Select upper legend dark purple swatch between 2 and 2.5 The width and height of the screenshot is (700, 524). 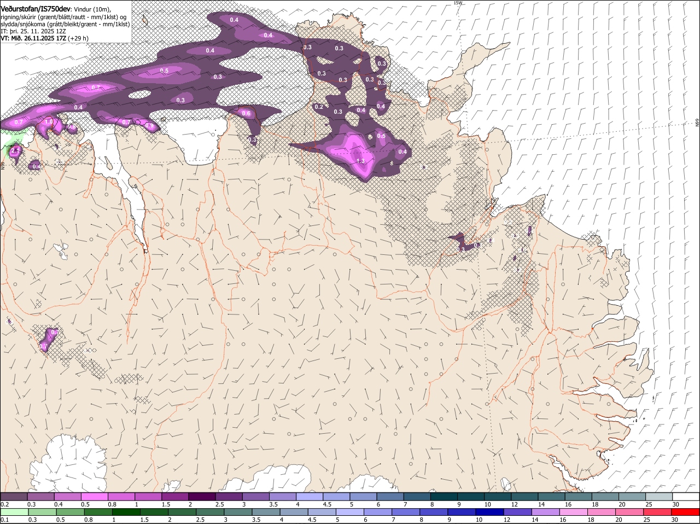click(x=202, y=496)
